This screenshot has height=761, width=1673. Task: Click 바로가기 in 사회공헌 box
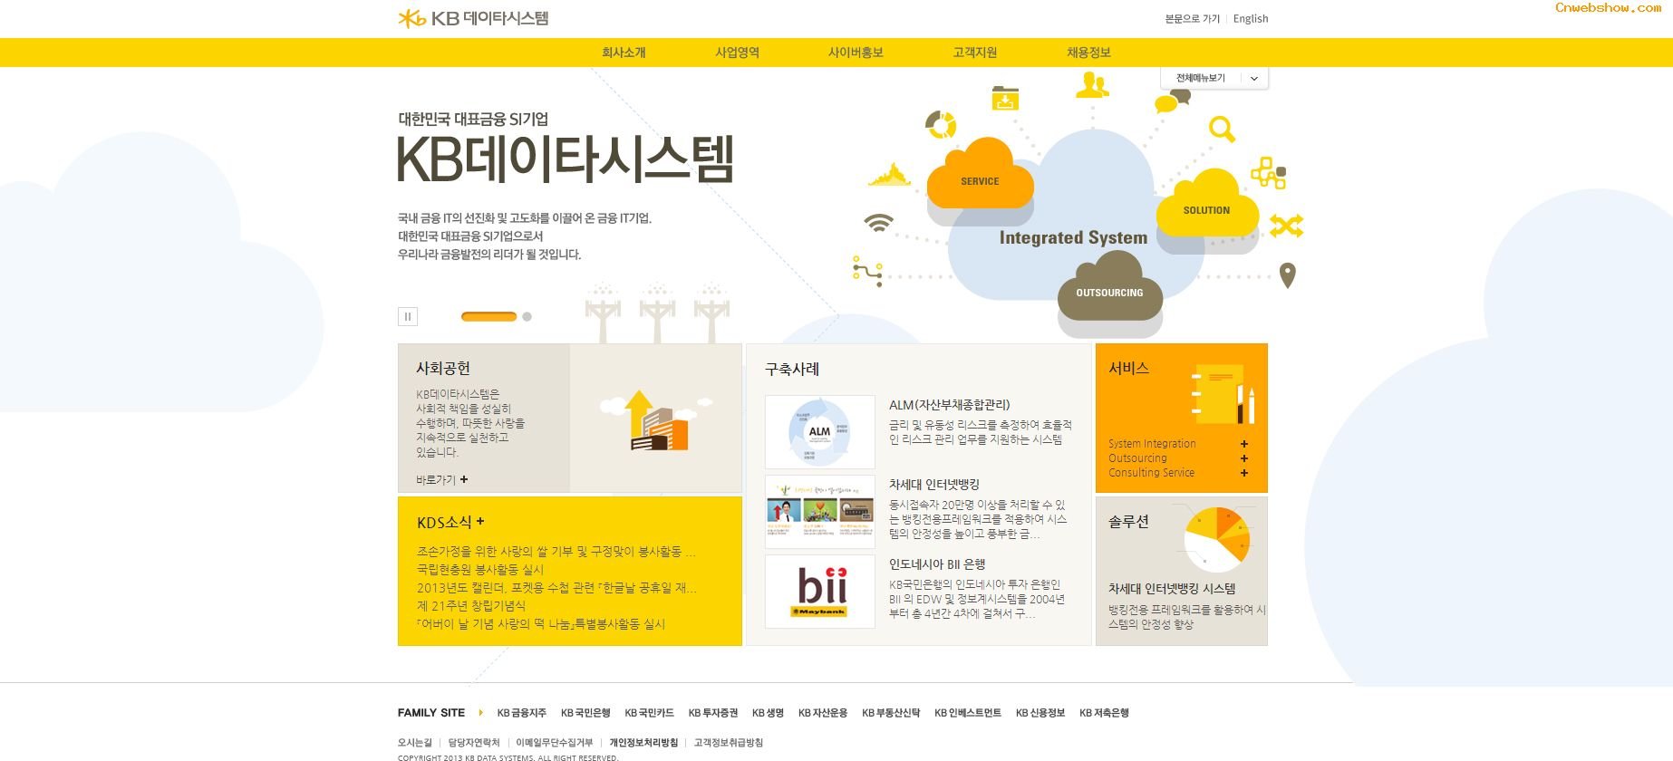pyautogui.click(x=441, y=480)
